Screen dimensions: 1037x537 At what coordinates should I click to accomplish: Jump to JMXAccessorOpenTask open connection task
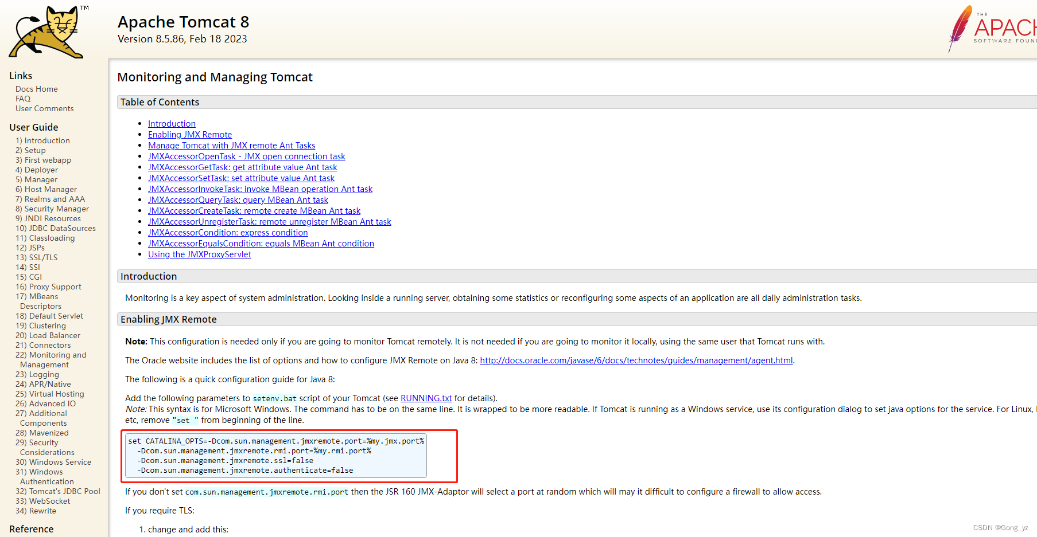[247, 156]
